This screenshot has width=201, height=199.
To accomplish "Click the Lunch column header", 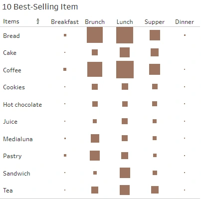I will coord(125,22).
